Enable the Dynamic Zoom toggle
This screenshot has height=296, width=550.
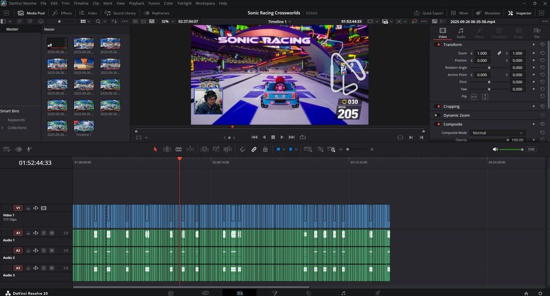point(436,115)
